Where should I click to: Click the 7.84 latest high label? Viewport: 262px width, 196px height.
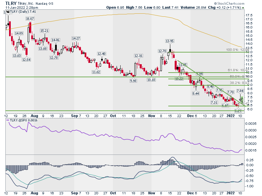pos(240,91)
